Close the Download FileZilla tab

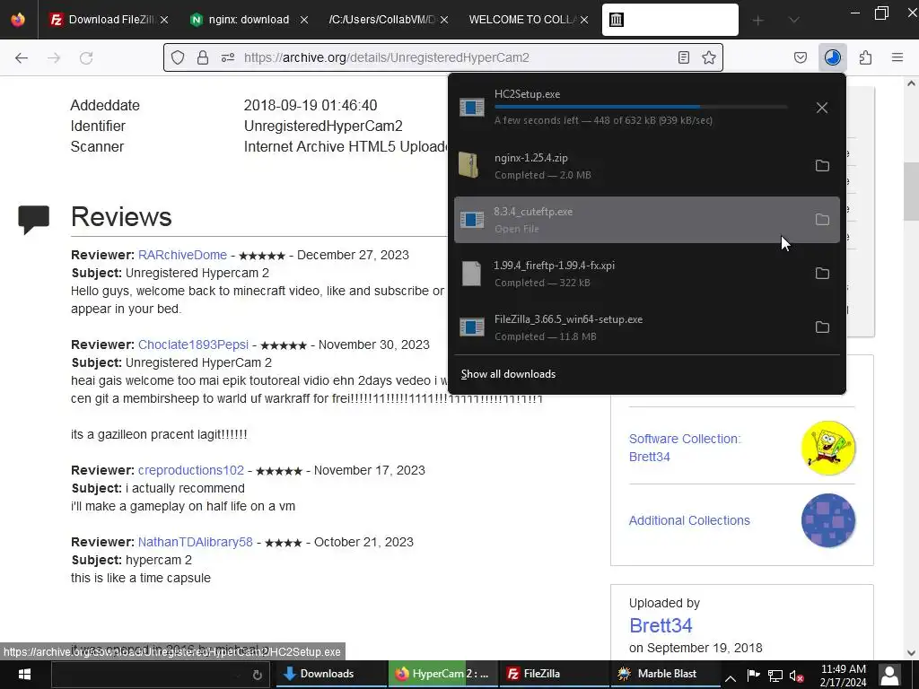tap(164, 20)
